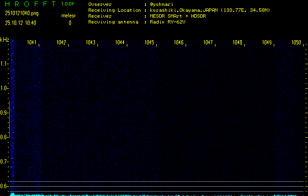Click the Receiving Location label
Screen dimensions: 308x196
coord(115,10)
